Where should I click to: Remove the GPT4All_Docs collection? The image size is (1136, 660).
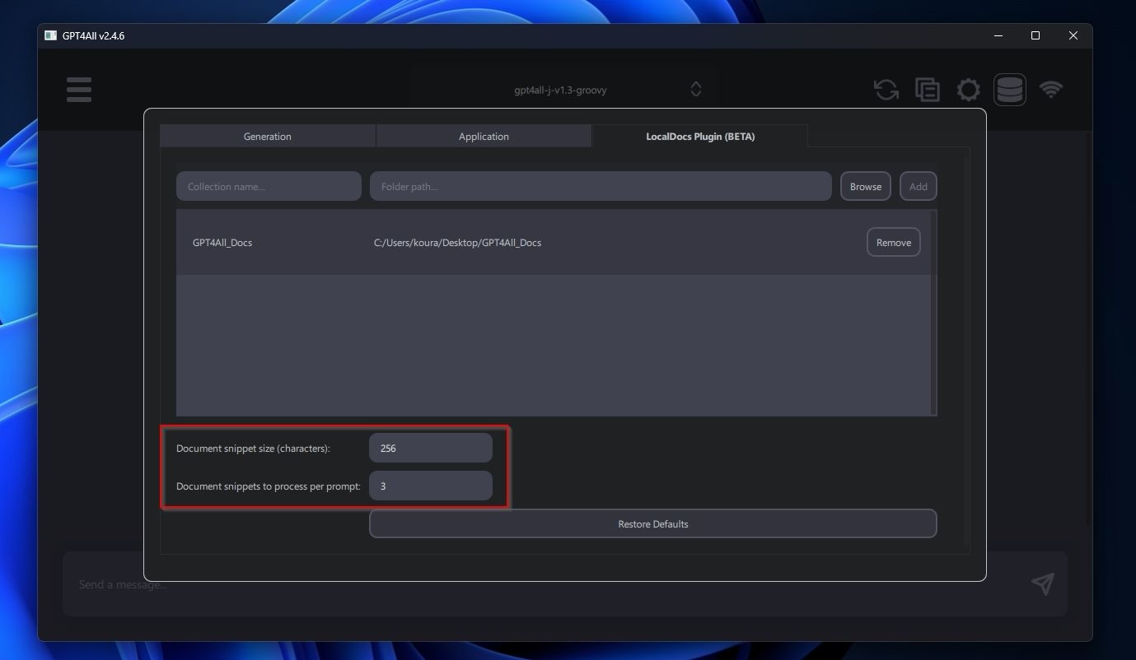[x=893, y=242]
